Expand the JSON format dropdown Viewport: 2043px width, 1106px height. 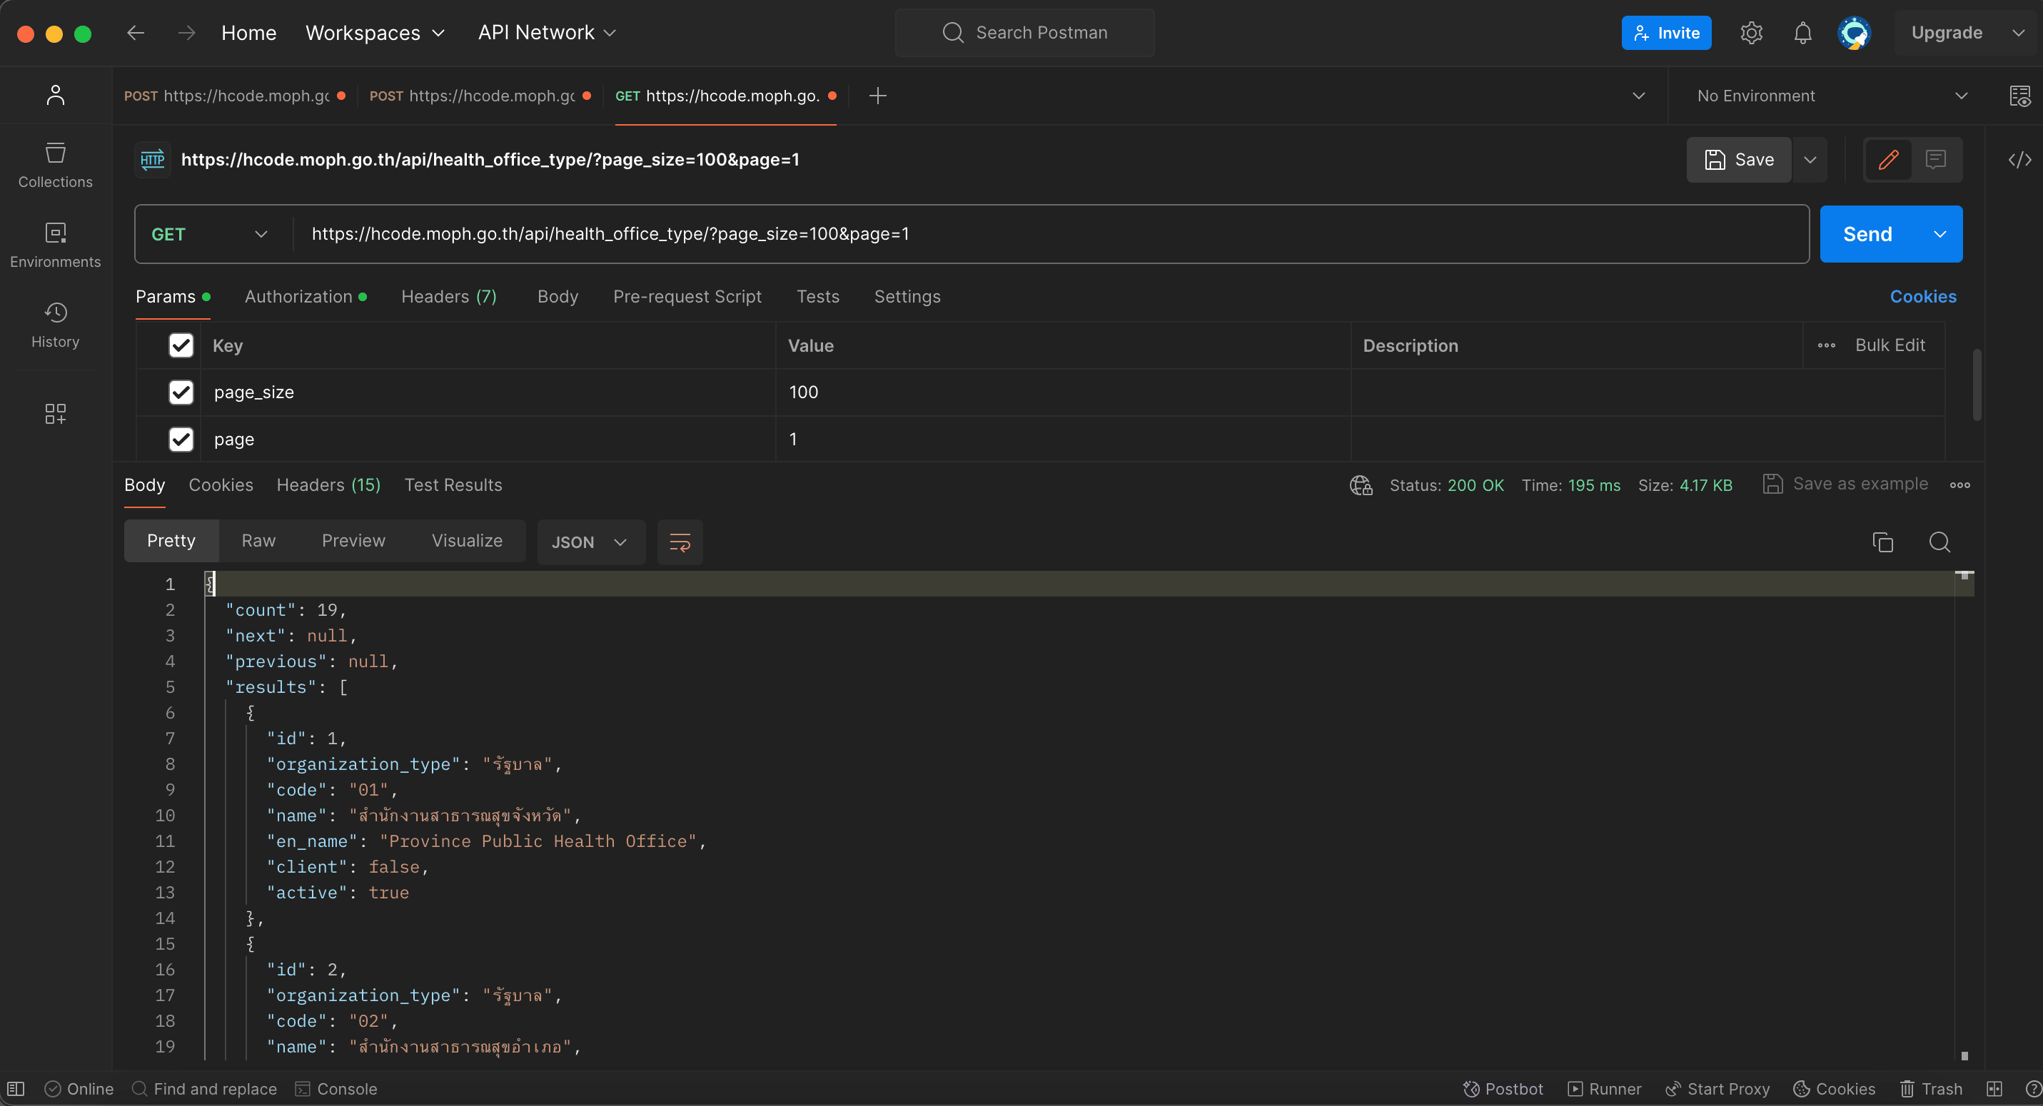(590, 542)
